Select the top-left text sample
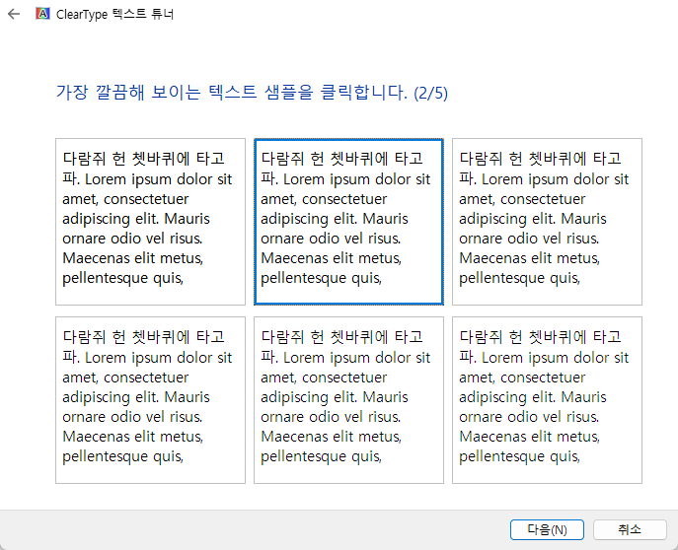The height and width of the screenshot is (550, 678). [150, 222]
